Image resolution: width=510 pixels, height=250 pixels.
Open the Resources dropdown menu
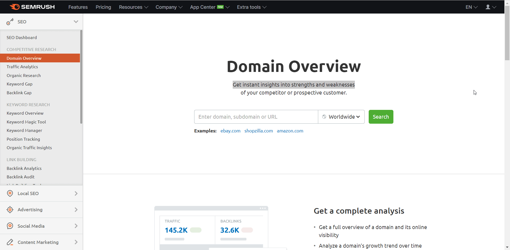pyautogui.click(x=133, y=7)
